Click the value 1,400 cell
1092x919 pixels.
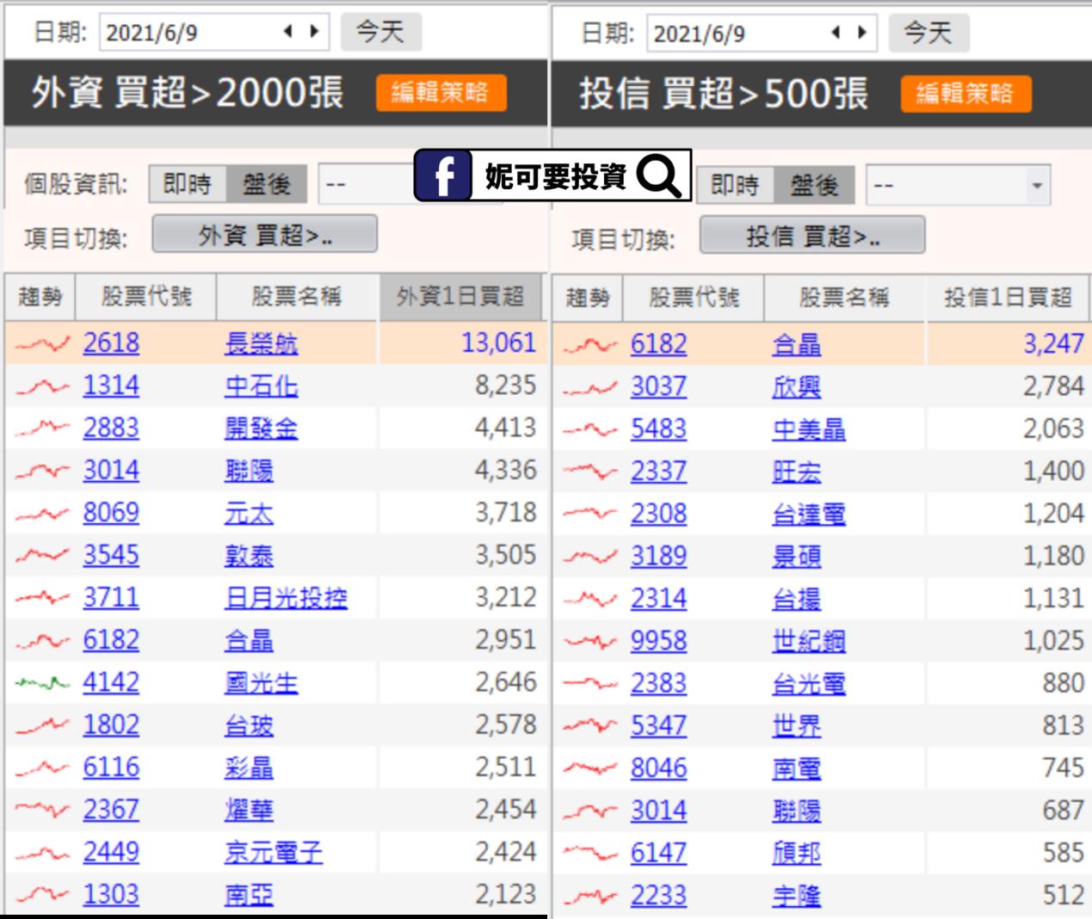tap(1053, 471)
